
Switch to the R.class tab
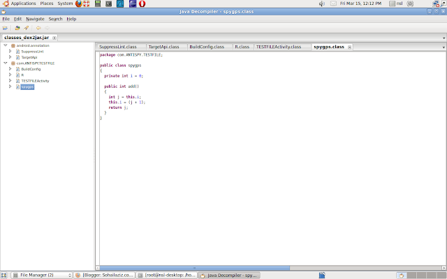click(243, 47)
